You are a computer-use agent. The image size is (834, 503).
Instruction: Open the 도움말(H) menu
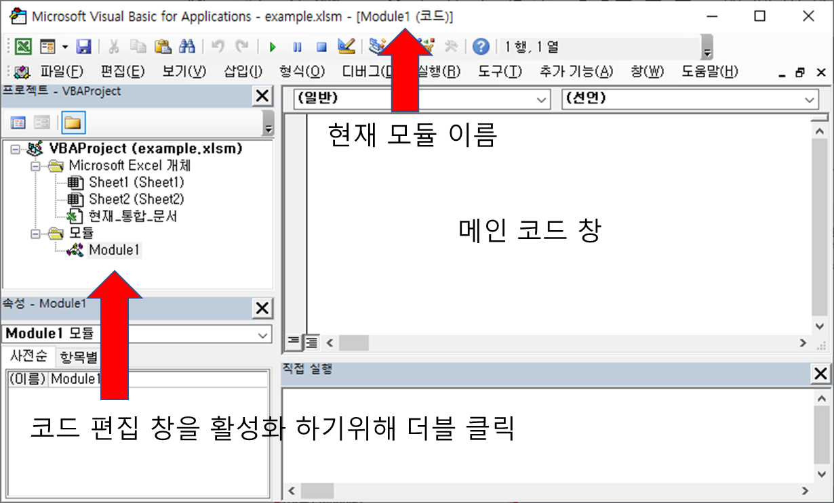click(x=710, y=72)
